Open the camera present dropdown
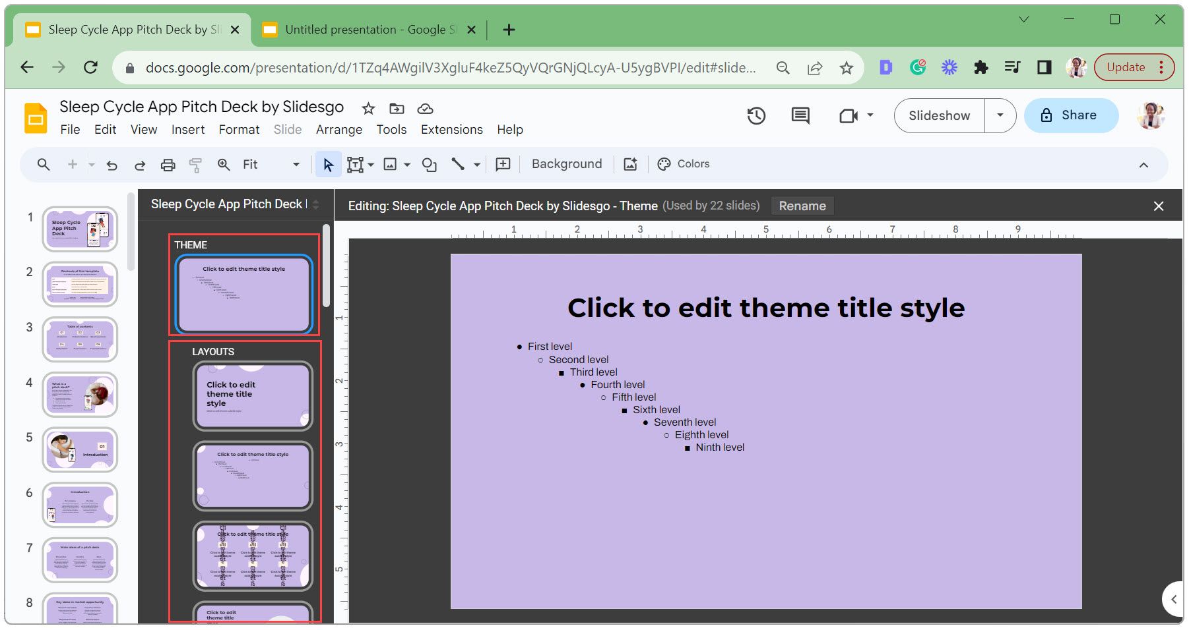 [x=870, y=115]
